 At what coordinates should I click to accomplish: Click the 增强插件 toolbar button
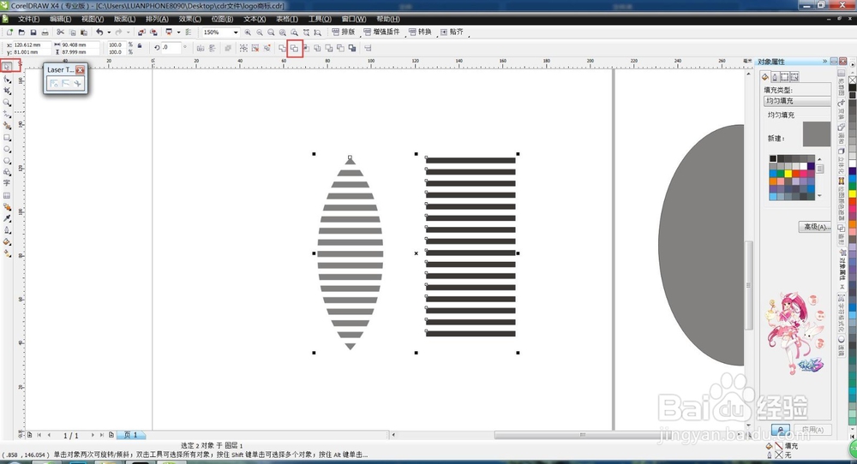pos(381,33)
